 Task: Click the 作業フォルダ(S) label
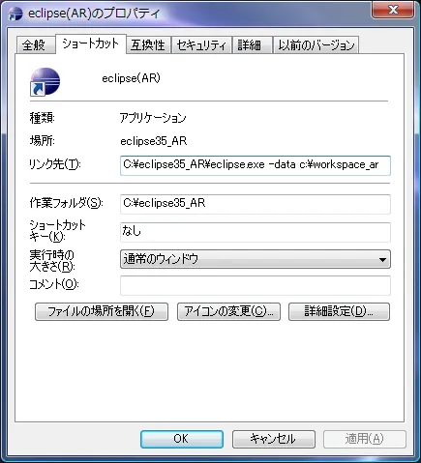pos(66,203)
